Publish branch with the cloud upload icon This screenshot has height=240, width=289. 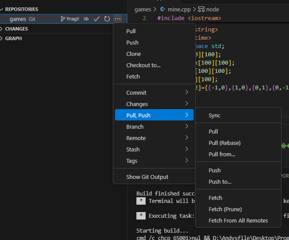[x=86, y=19]
